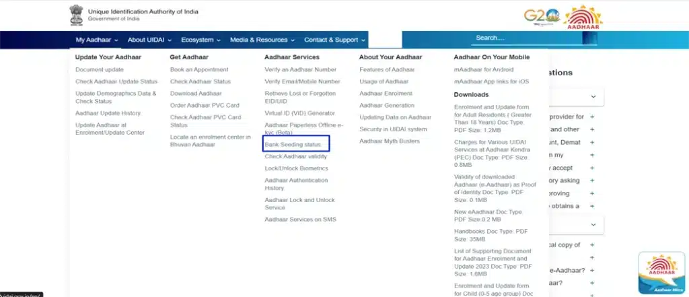
Task: Expand the Contact & Support dropdown
Action: click(335, 40)
